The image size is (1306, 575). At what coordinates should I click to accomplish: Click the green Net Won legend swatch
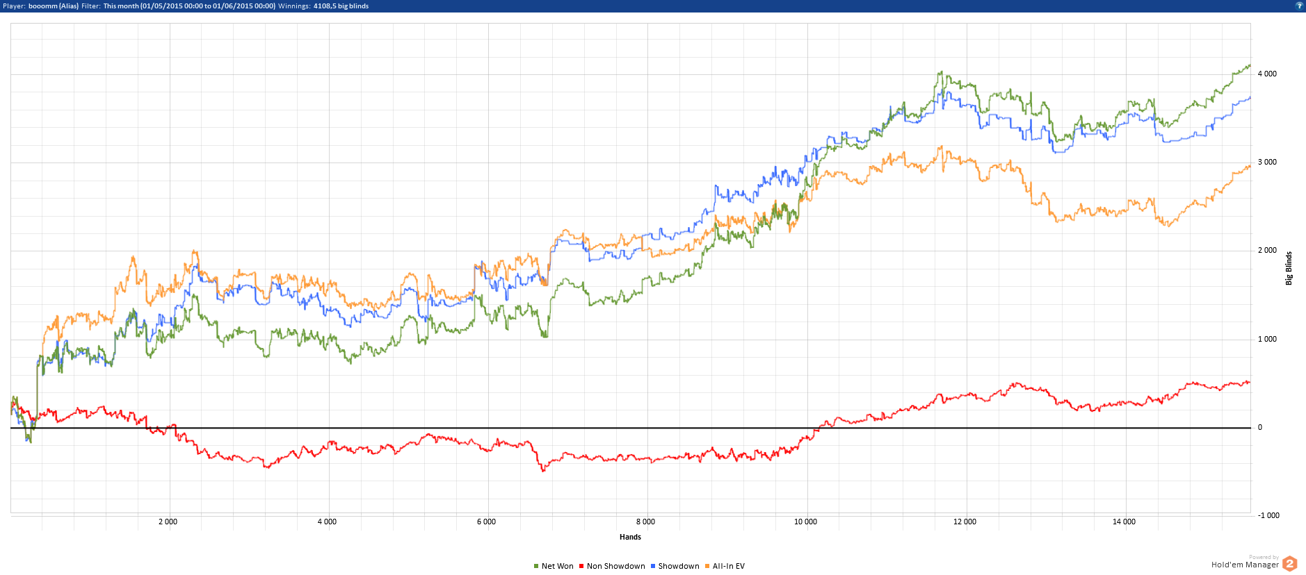[536, 566]
